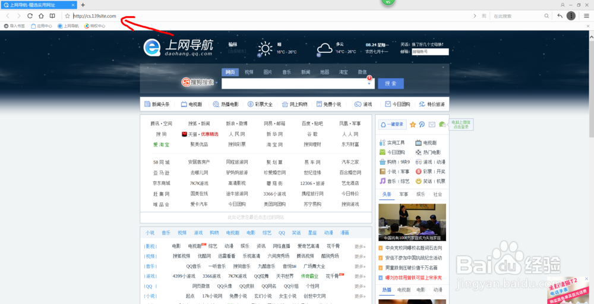Open 热门电影 in sidebar
The width and height of the screenshot is (594, 304).
(428, 152)
